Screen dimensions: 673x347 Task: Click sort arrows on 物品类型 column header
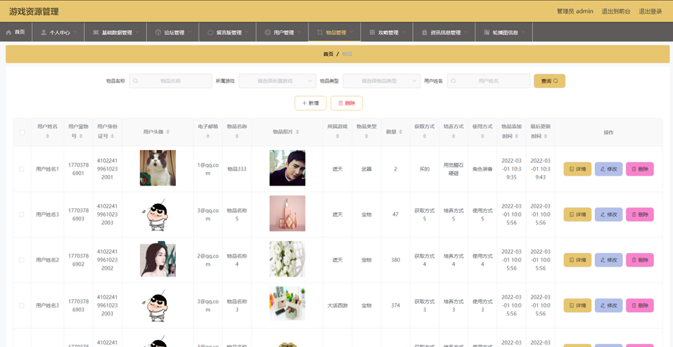[367, 136]
